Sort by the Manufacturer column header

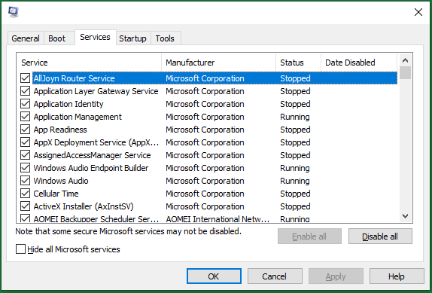point(219,63)
